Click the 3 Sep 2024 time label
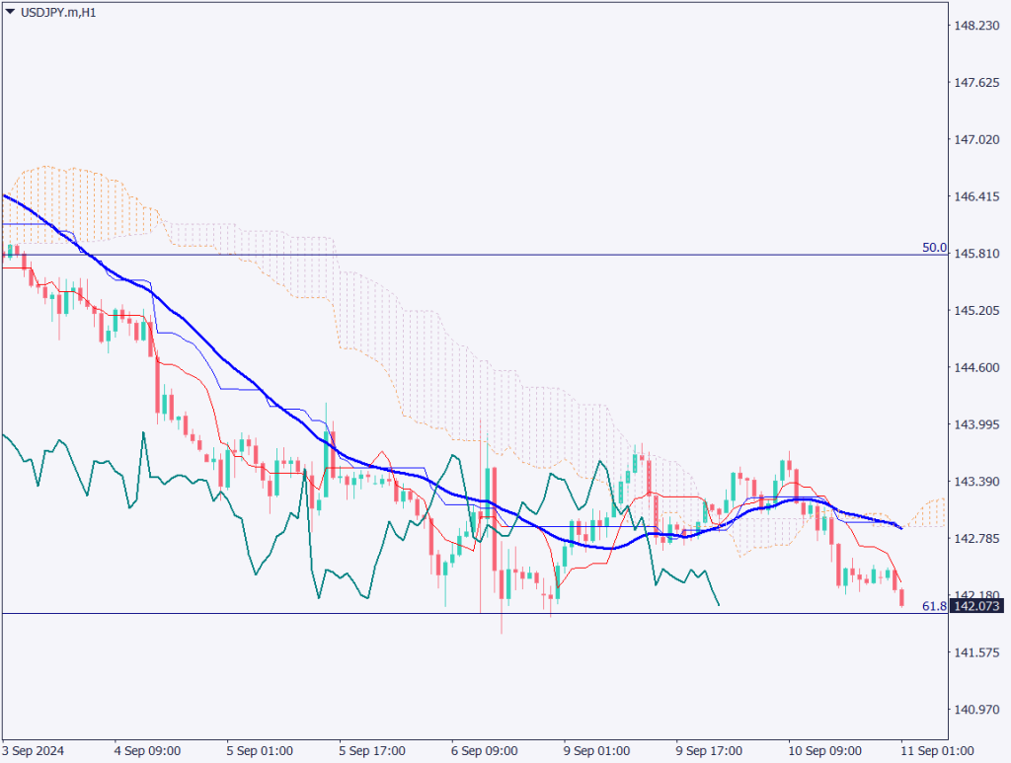Screen dimensions: 1011x763 pos(35,749)
